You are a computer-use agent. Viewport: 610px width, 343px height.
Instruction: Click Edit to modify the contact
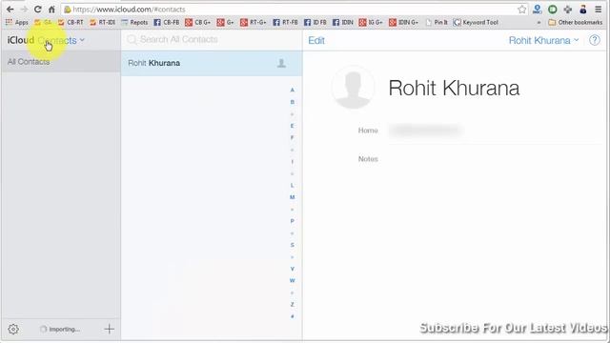[x=316, y=40]
